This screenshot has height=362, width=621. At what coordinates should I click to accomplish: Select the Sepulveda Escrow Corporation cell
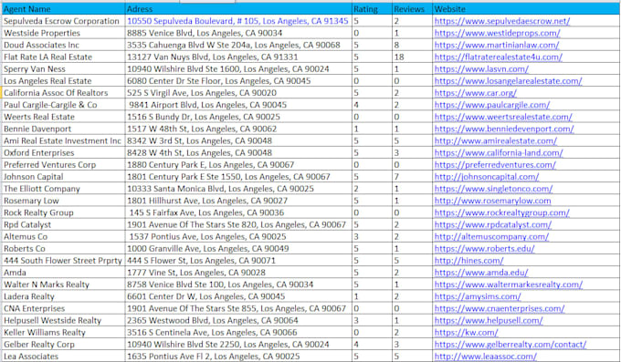[63, 21]
